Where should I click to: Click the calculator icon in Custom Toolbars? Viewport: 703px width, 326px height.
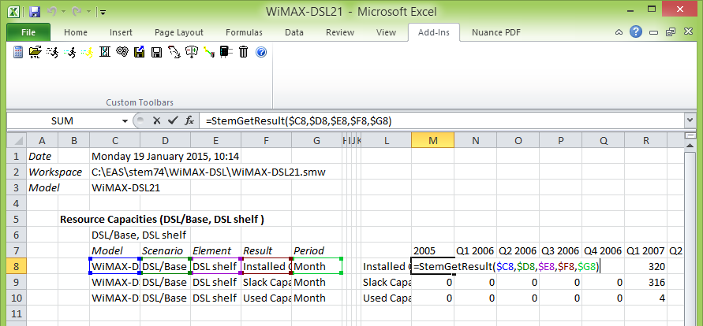[18, 52]
